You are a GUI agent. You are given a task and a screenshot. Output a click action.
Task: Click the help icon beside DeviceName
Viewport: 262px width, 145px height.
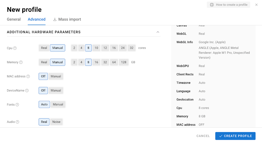(27, 91)
